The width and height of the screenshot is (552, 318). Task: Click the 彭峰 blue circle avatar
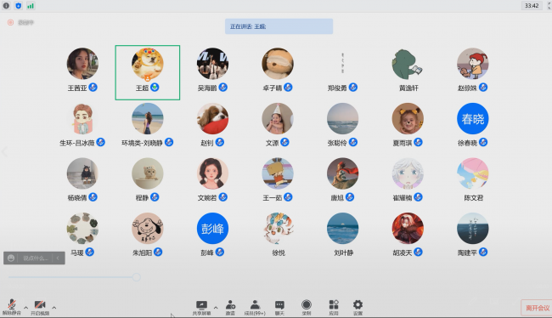click(x=212, y=229)
